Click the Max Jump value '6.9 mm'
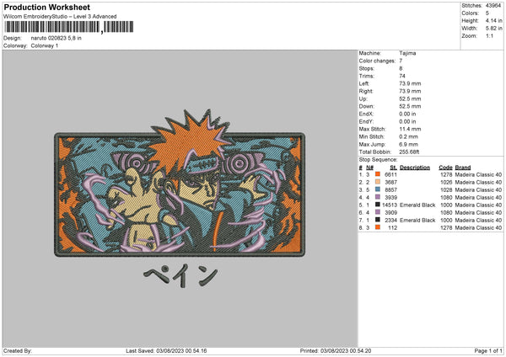The width and height of the screenshot is (506, 357). pyautogui.click(x=408, y=144)
